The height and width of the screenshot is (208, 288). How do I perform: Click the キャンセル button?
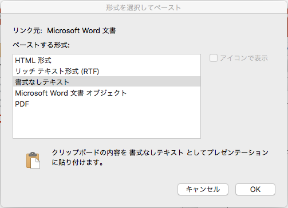(203, 189)
